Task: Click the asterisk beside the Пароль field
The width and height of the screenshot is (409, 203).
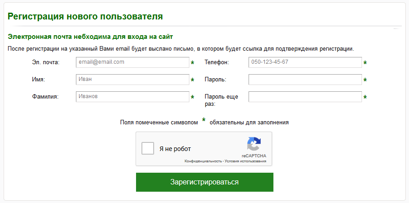Action: pos(365,80)
